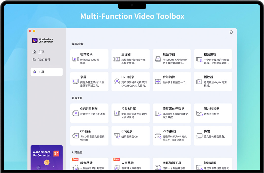Screen dimensions: 264x173
Task: Click the 工具 toolbox icon in the sidebar
Action: (x=34, y=72)
